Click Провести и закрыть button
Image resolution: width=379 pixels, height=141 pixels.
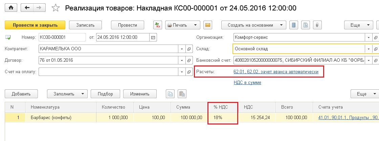tap(35, 25)
